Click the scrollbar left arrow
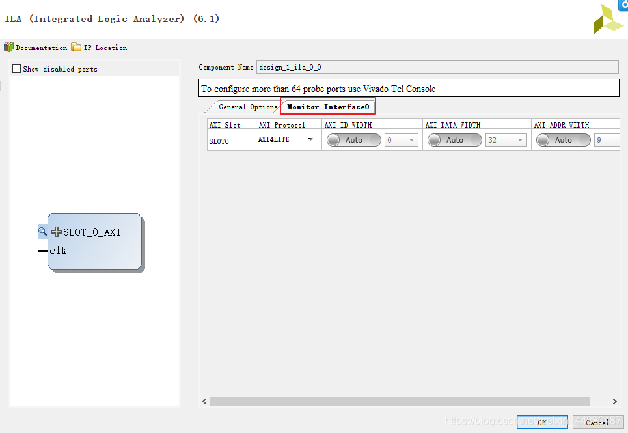This screenshot has width=628, height=433. pos(204,401)
